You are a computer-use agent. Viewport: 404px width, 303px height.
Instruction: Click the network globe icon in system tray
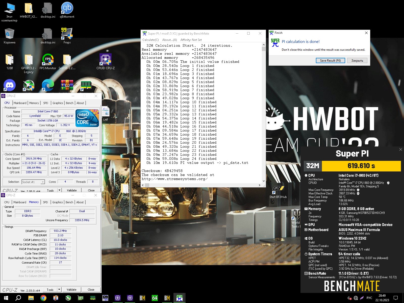coord(356,298)
